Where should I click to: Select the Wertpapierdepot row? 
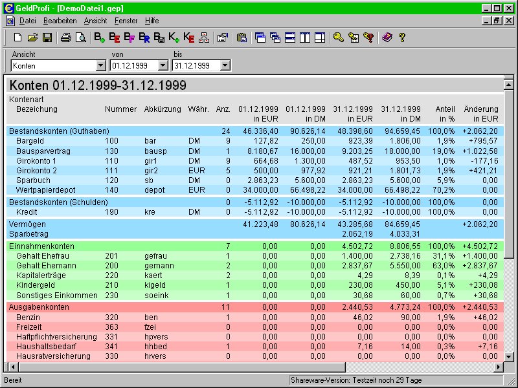tap(255, 190)
